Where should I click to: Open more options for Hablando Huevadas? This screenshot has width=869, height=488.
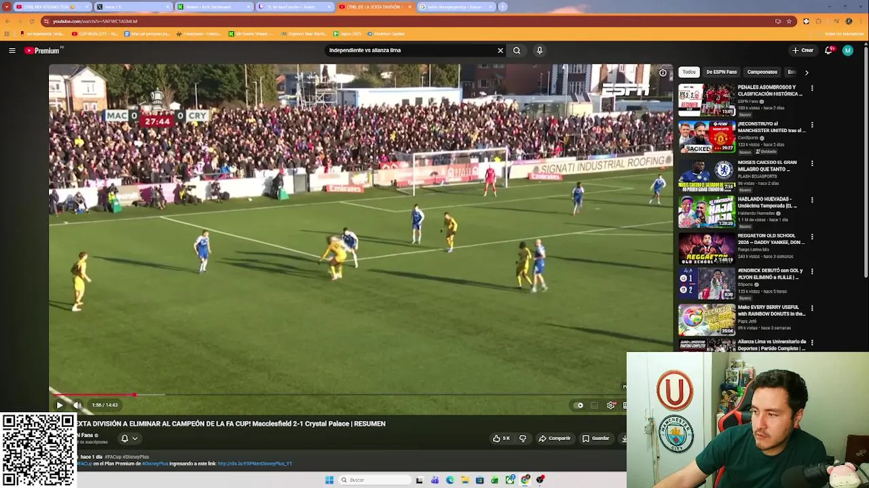pos(812,200)
